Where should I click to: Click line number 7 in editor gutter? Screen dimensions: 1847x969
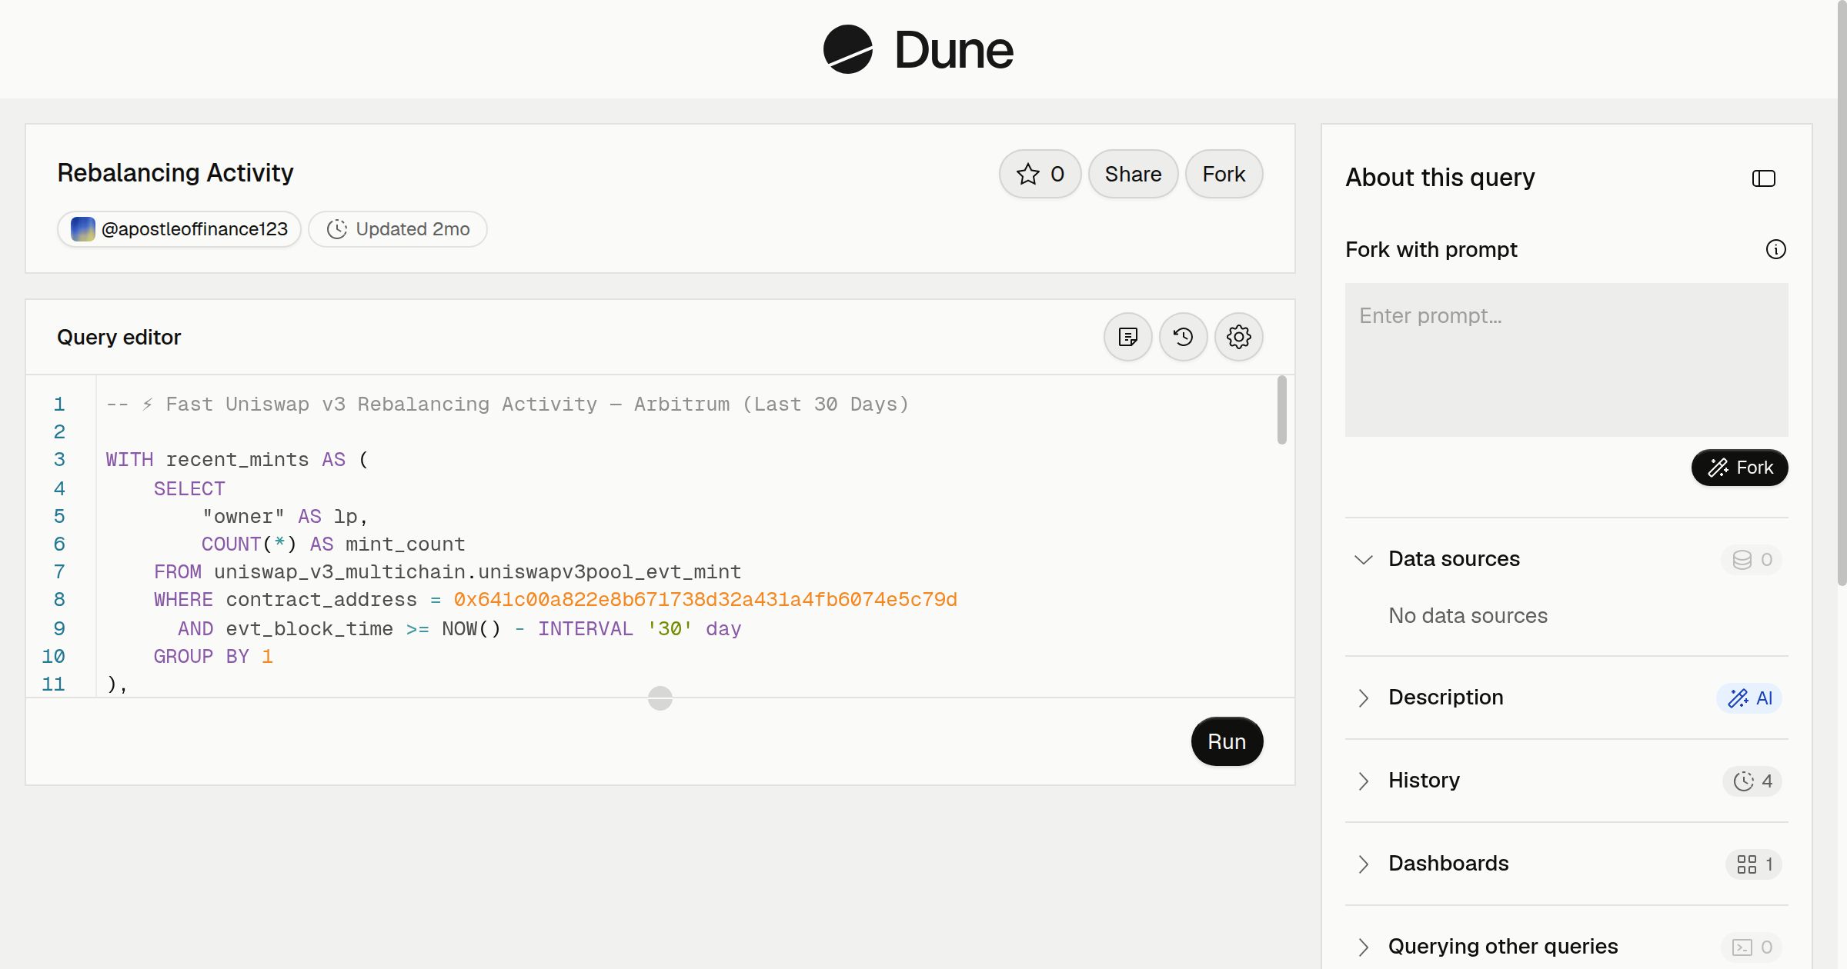coord(59,572)
